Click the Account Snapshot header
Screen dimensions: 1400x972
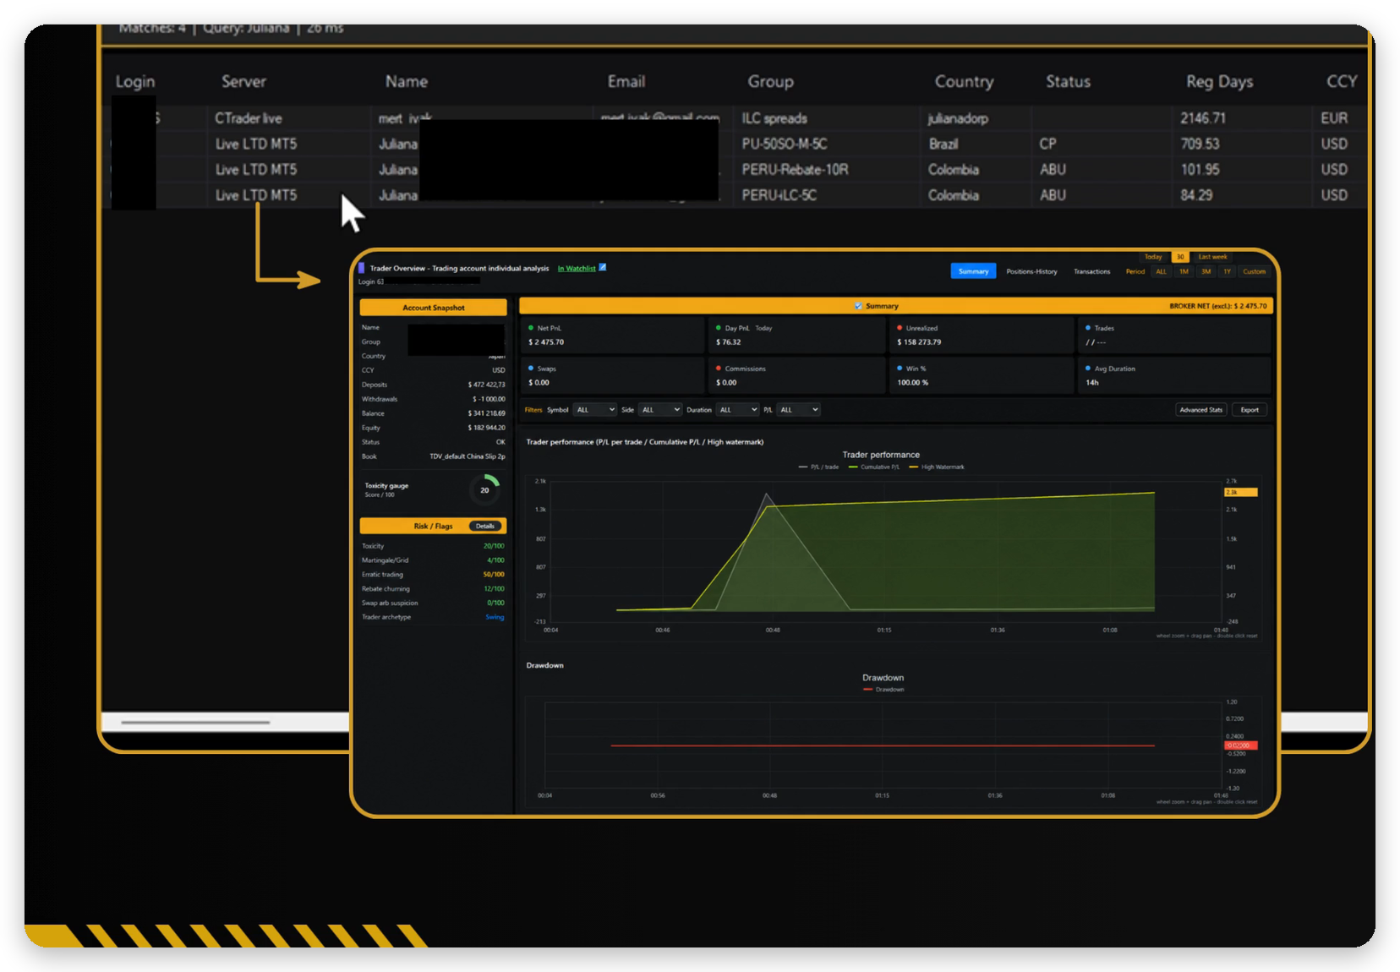pos(433,308)
